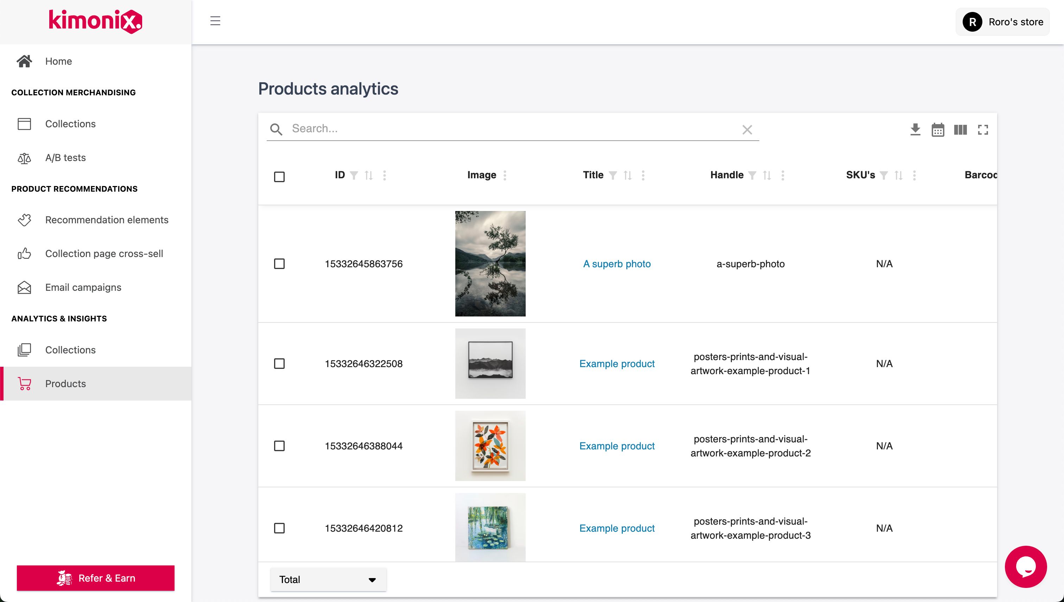
Task: Tick the checkbox next to ID 15332646388044
Action: (x=279, y=446)
